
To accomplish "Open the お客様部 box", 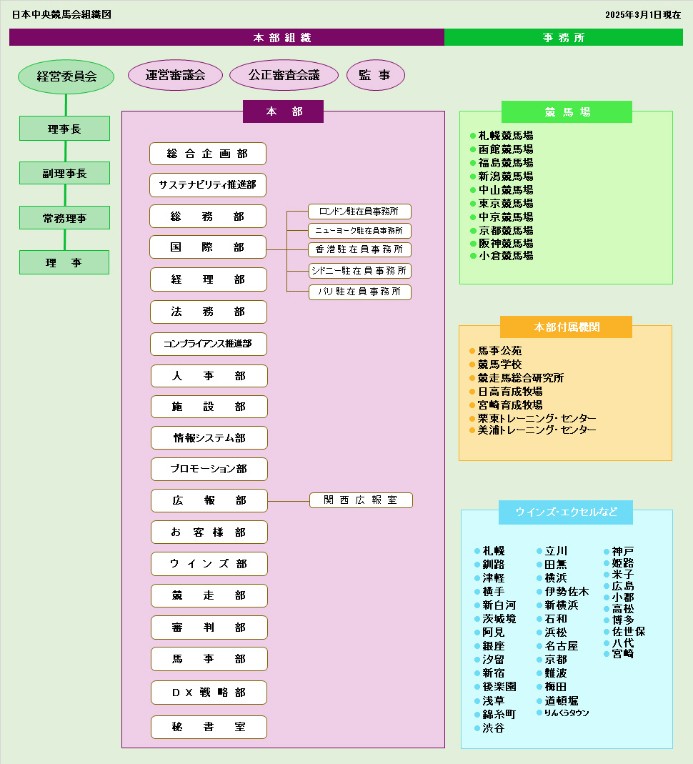I will coord(209,532).
